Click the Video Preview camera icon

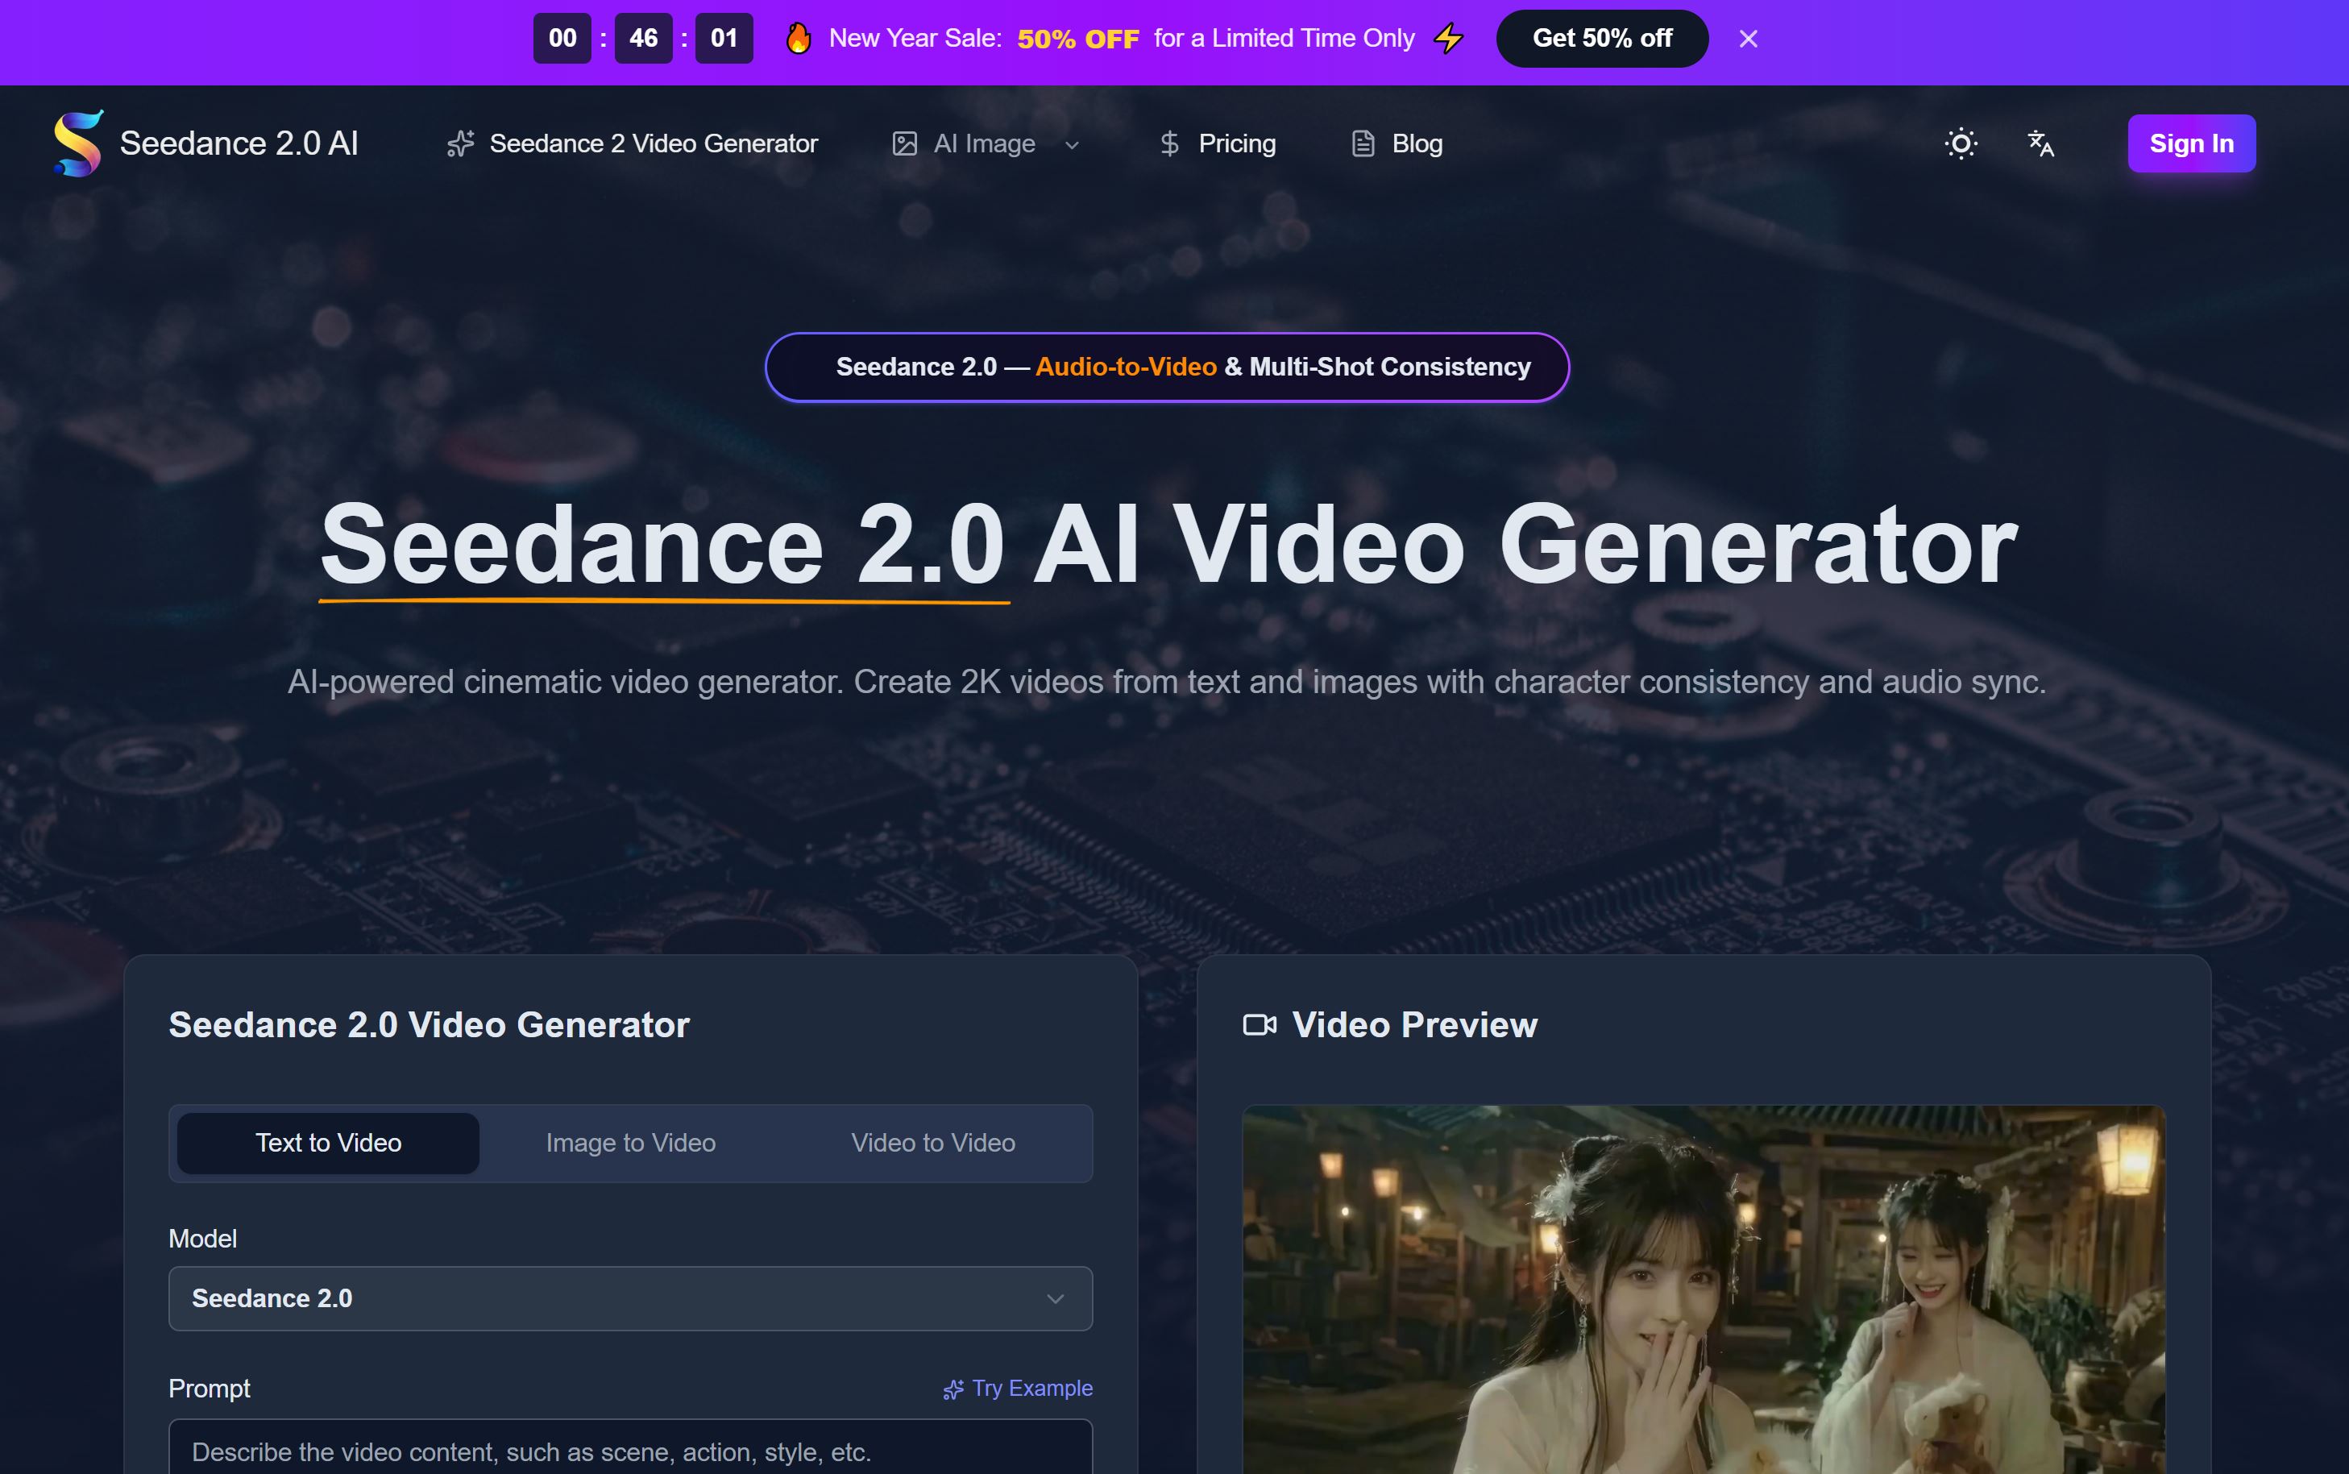click(1260, 1024)
